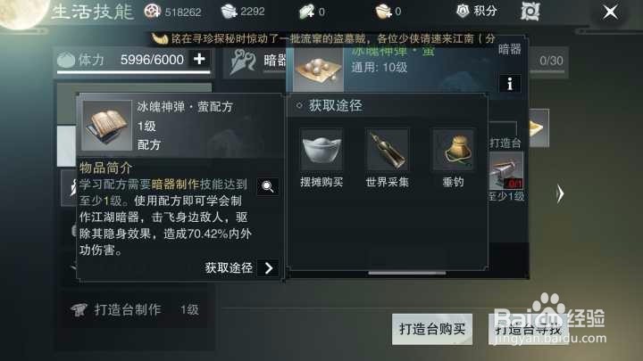Screen dimensions: 643x361
Task: Close the 生活技能 window
Action: coord(610,12)
